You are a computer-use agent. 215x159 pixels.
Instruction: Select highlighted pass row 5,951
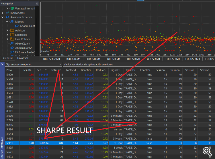[x=110, y=143]
